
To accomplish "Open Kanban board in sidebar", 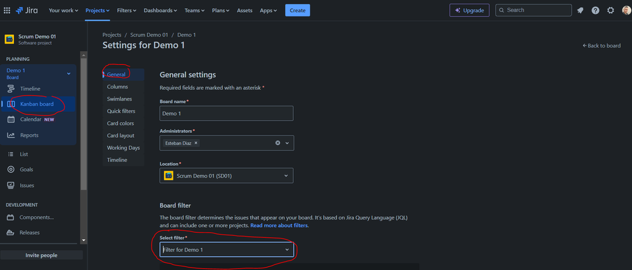I will point(38,104).
